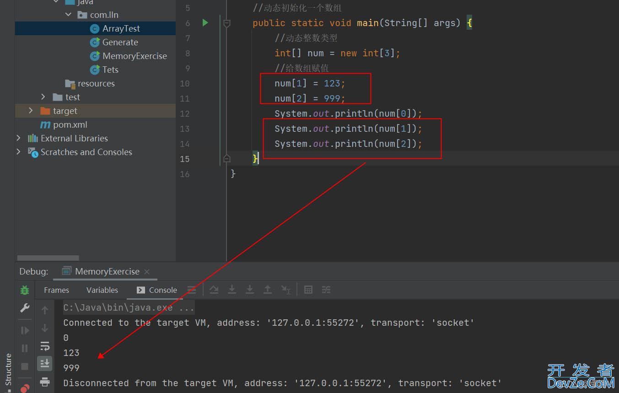Switch to the Console tab
Screen dimensions: 619x393
click(157, 290)
